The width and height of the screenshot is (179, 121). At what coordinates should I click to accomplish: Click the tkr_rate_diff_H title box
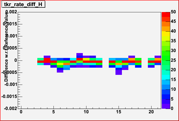(23, 5)
